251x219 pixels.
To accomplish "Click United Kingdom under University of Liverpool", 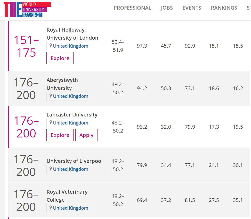I will click(71, 169).
